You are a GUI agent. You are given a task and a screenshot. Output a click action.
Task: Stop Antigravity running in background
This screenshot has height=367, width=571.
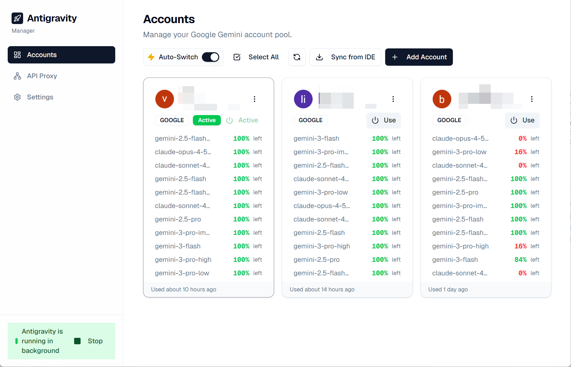tap(89, 341)
